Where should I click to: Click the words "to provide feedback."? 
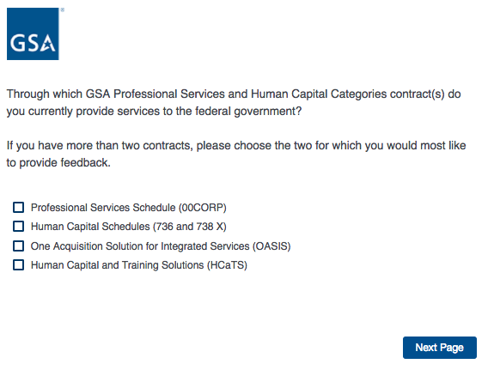pyautogui.click(x=58, y=163)
